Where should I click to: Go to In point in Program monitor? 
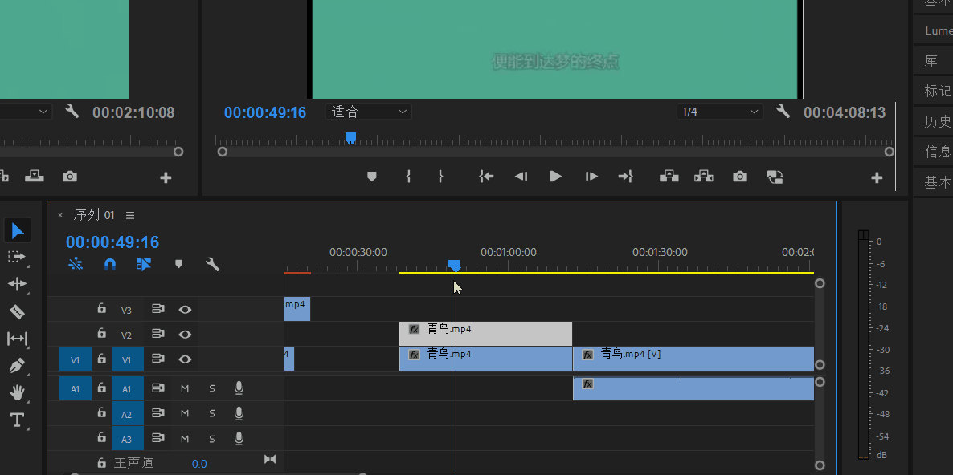pos(486,177)
